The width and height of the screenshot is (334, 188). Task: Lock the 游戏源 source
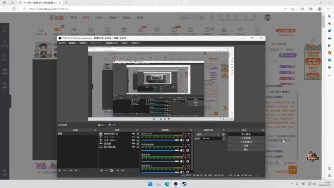pyautogui.click(x=138, y=143)
